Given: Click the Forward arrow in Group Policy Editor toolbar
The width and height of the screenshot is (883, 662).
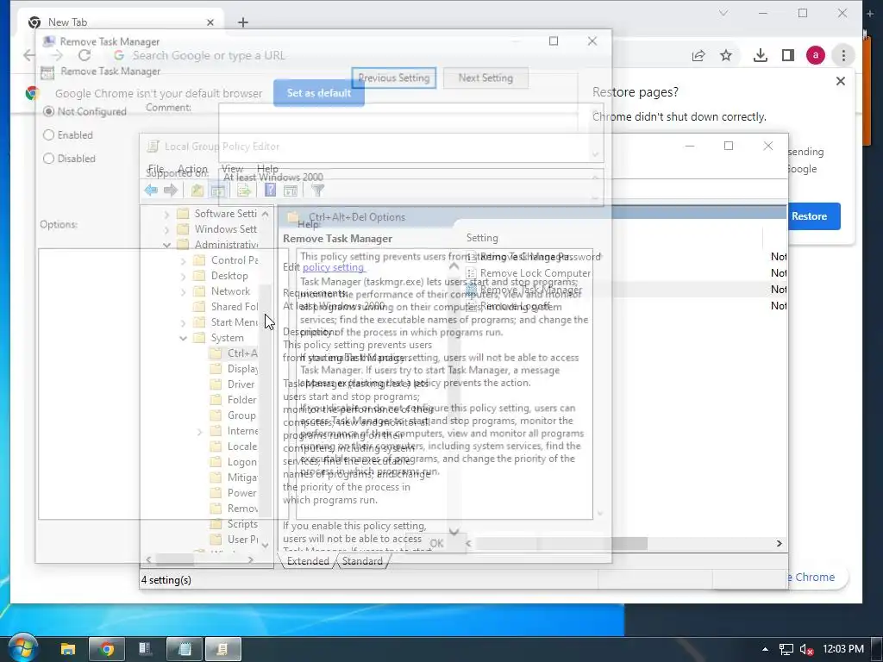Looking at the screenshot, I should [x=171, y=190].
